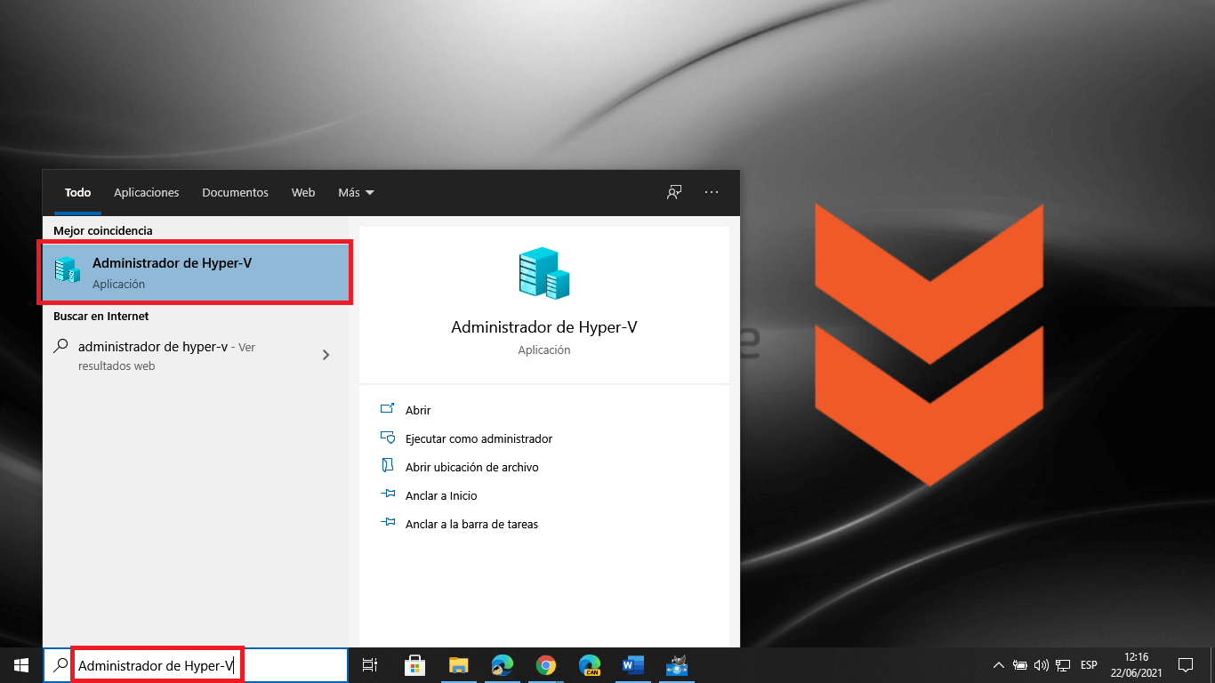
Task: Open Microsoft Word from the taskbar
Action: [x=632, y=665]
